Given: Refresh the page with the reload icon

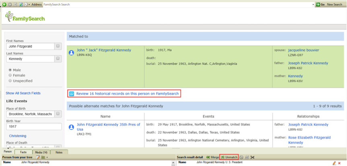Looking at the screenshot, I should [21, 4].
